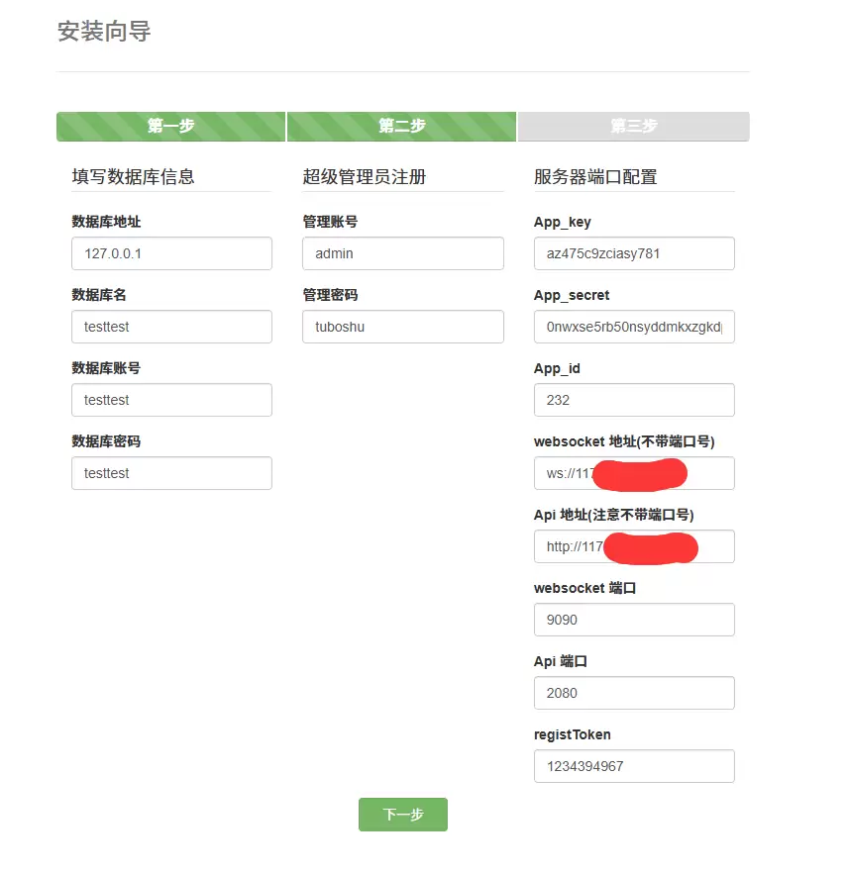Click the 第一步 step tab
Screen dimensions: 848x873
point(170,126)
